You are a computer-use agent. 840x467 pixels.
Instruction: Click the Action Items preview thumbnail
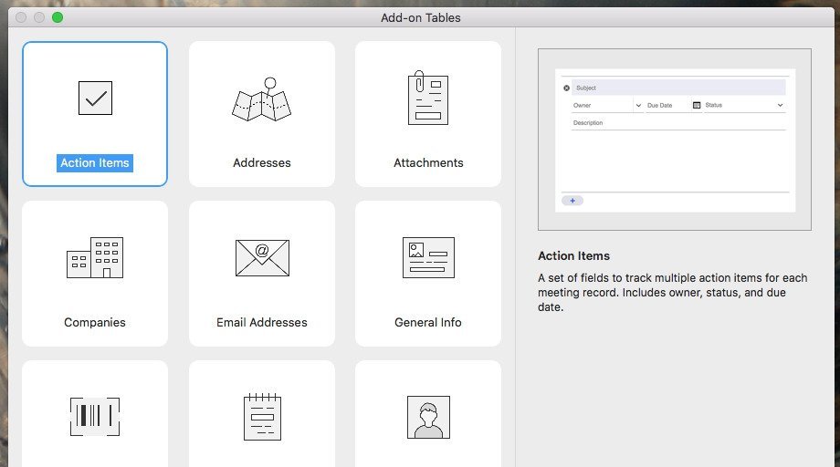tap(675, 140)
